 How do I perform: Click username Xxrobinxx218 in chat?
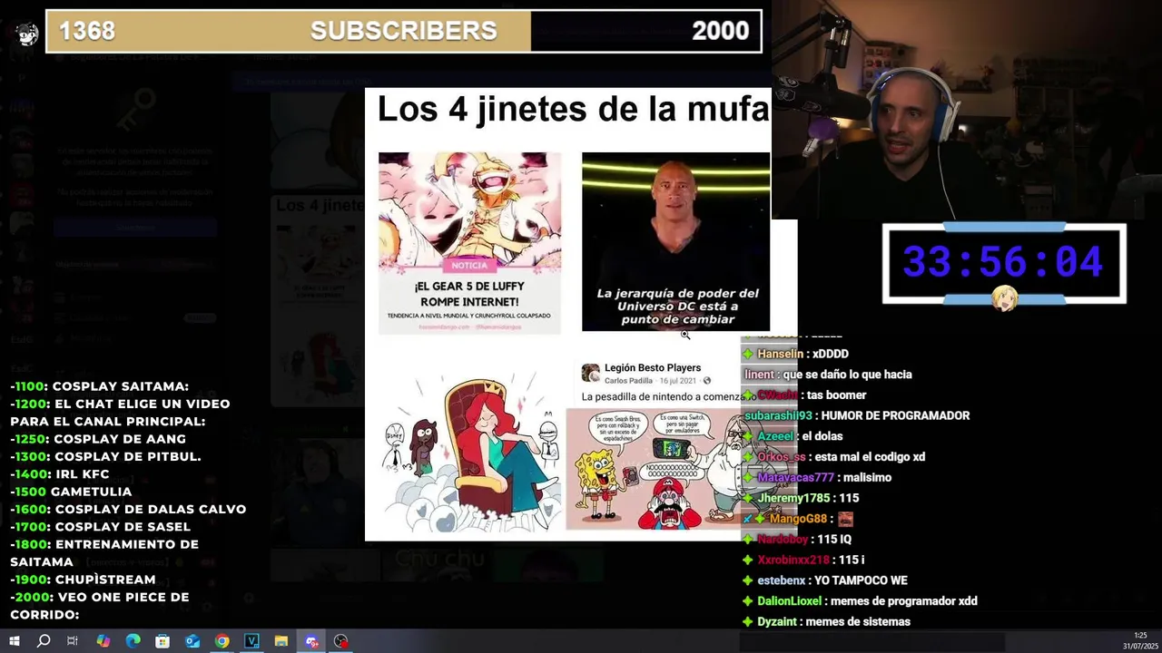[x=793, y=560]
